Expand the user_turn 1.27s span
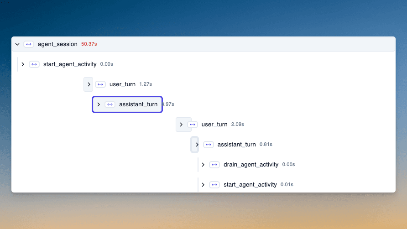 pos(89,84)
